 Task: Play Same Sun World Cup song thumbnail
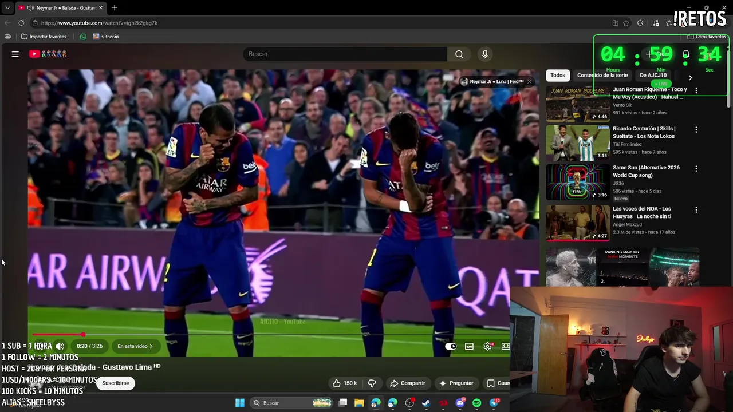click(577, 182)
